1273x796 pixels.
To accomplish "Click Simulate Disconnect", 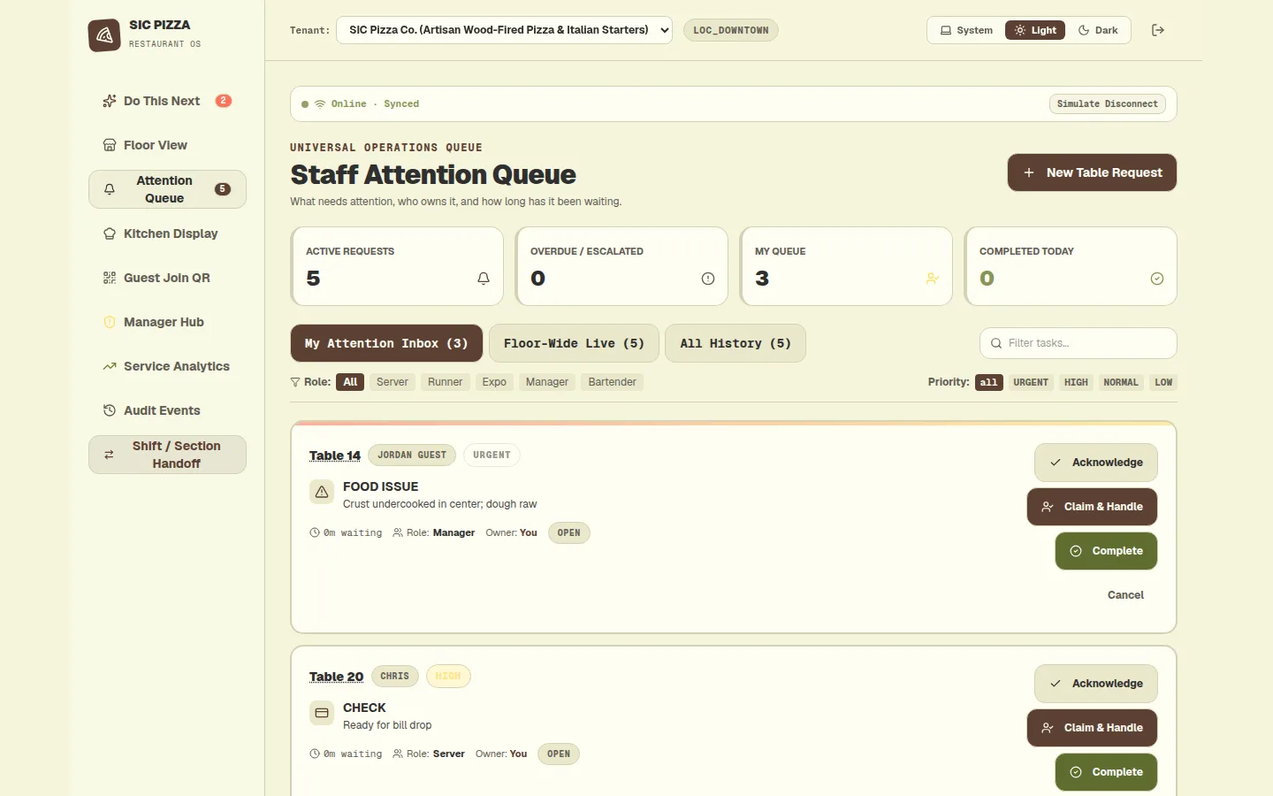I will [x=1107, y=104].
